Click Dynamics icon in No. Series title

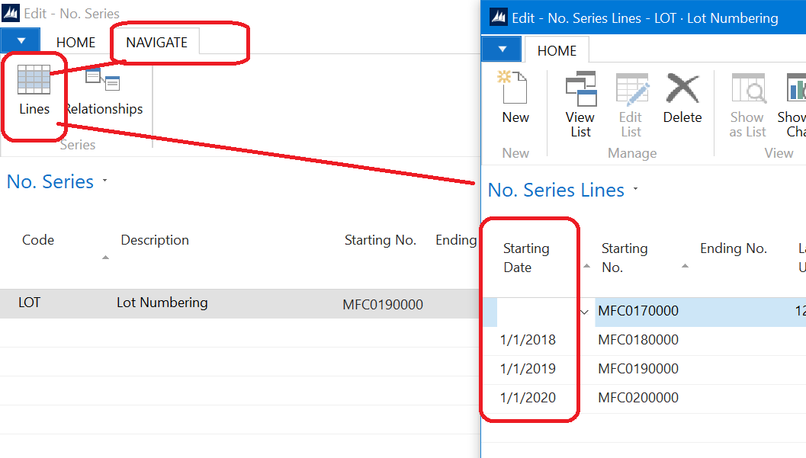pos(11,13)
